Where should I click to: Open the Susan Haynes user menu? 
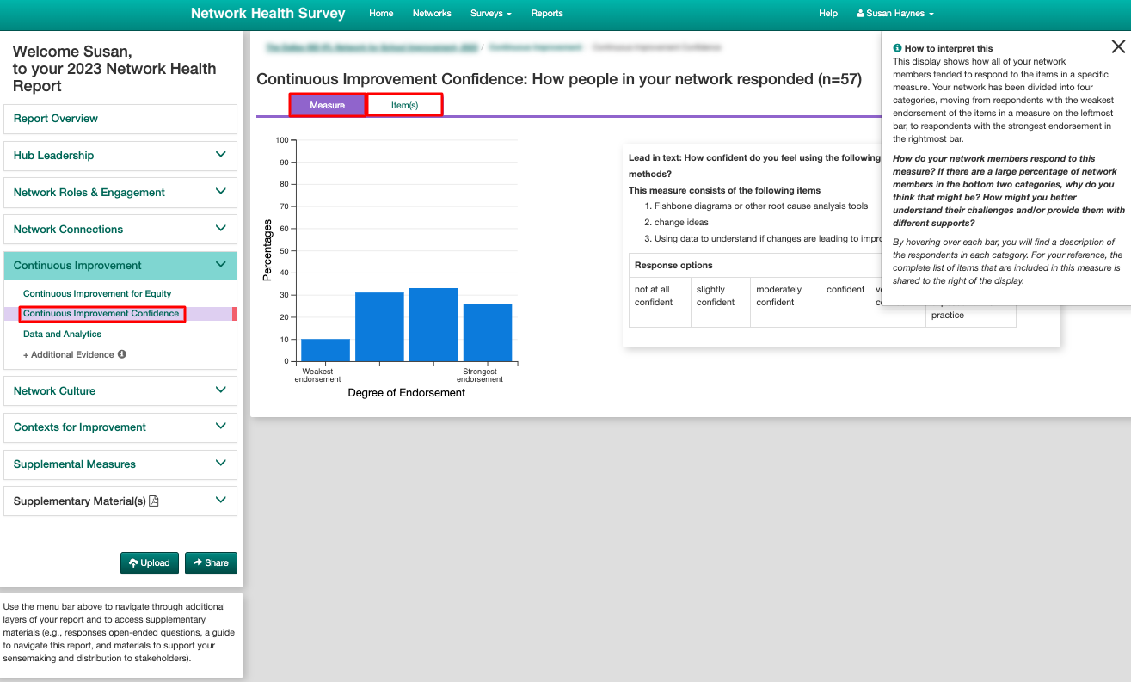(x=895, y=14)
